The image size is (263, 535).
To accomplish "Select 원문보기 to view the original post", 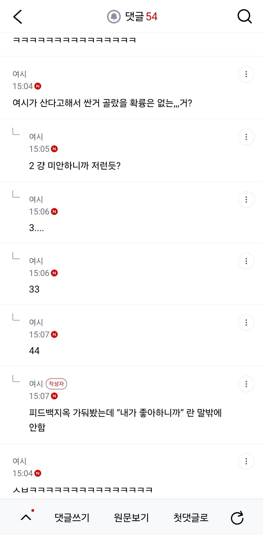I will pos(131,517).
